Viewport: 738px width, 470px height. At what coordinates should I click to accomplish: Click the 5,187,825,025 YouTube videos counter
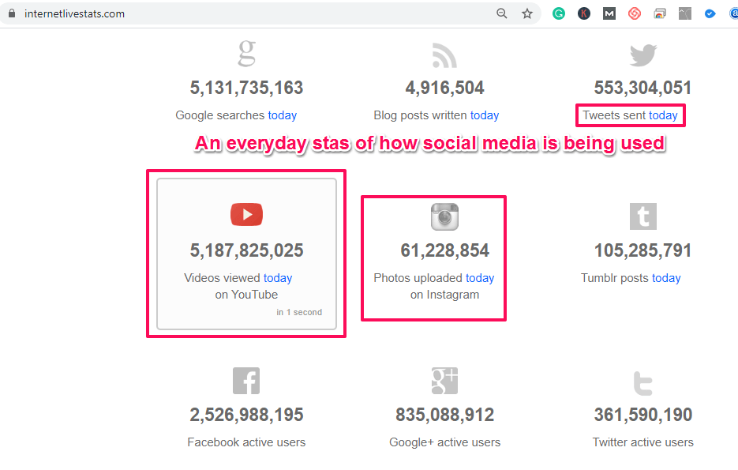point(246,250)
